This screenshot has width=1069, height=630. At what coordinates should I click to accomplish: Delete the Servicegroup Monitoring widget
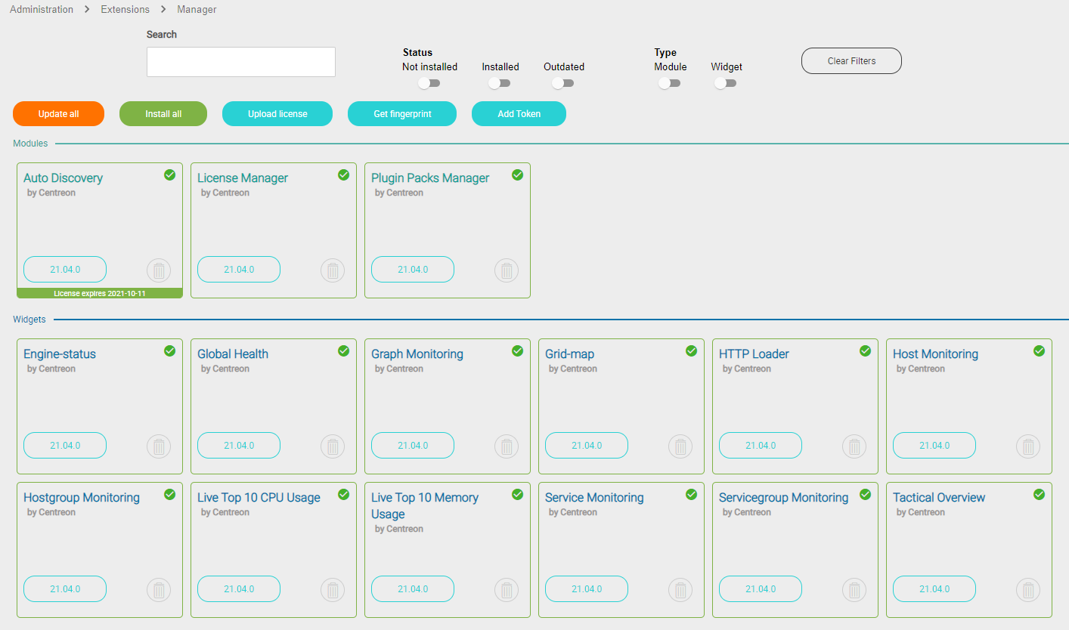point(854,589)
